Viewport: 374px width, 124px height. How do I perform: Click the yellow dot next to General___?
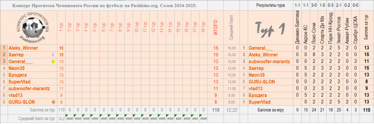pyautogui.click(x=53, y=62)
